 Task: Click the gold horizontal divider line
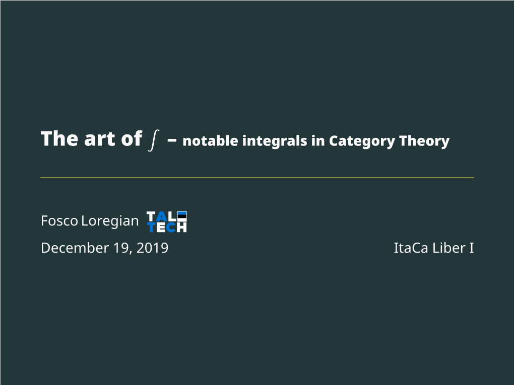[x=257, y=178]
